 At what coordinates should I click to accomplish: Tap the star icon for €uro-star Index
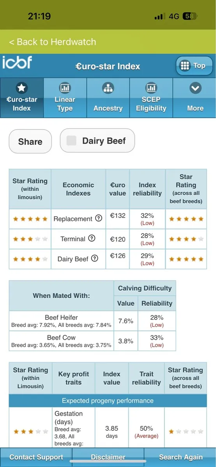click(21, 88)
